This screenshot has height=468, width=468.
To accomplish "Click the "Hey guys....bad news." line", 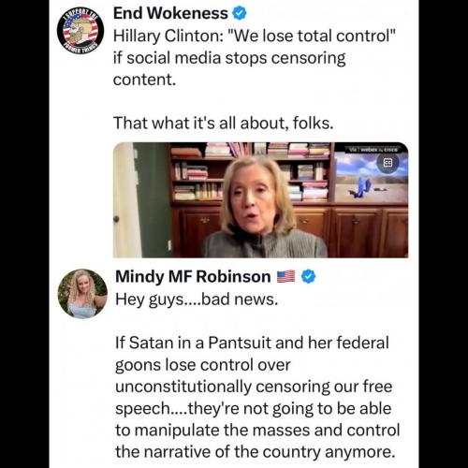I will pyautogui.click(x=197, y=300).
